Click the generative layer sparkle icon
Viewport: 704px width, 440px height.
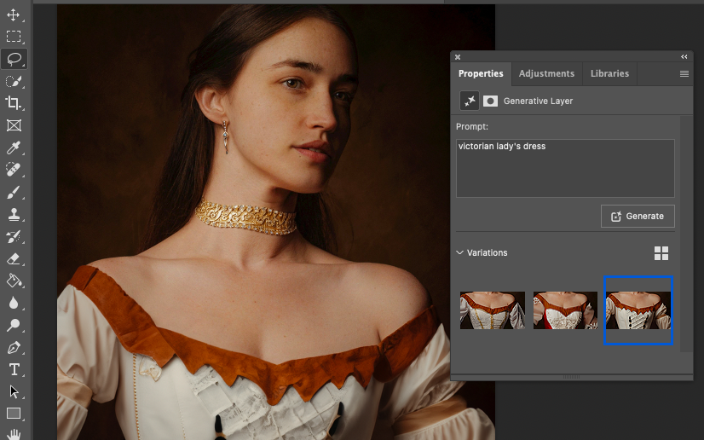tap(469, 101)
